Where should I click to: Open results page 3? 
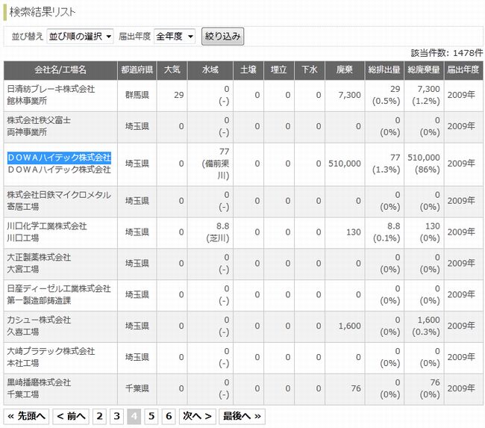pos(116,416)
